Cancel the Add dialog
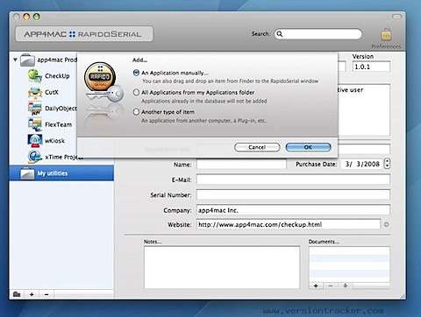The height and width of the screenshot is (317, 421). pos(257,147)
